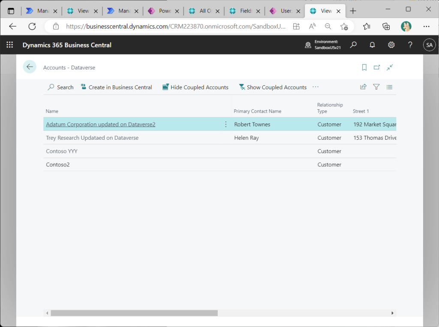The width and height of the screenshot is (439, 327).
Task: Sort by the Street 1 column header
Action: pos(361,111)
